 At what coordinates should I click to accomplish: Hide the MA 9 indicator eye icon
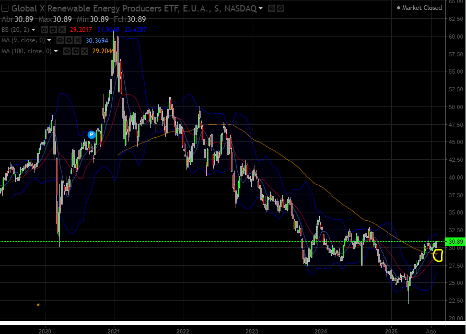click(x=60, y=40)
